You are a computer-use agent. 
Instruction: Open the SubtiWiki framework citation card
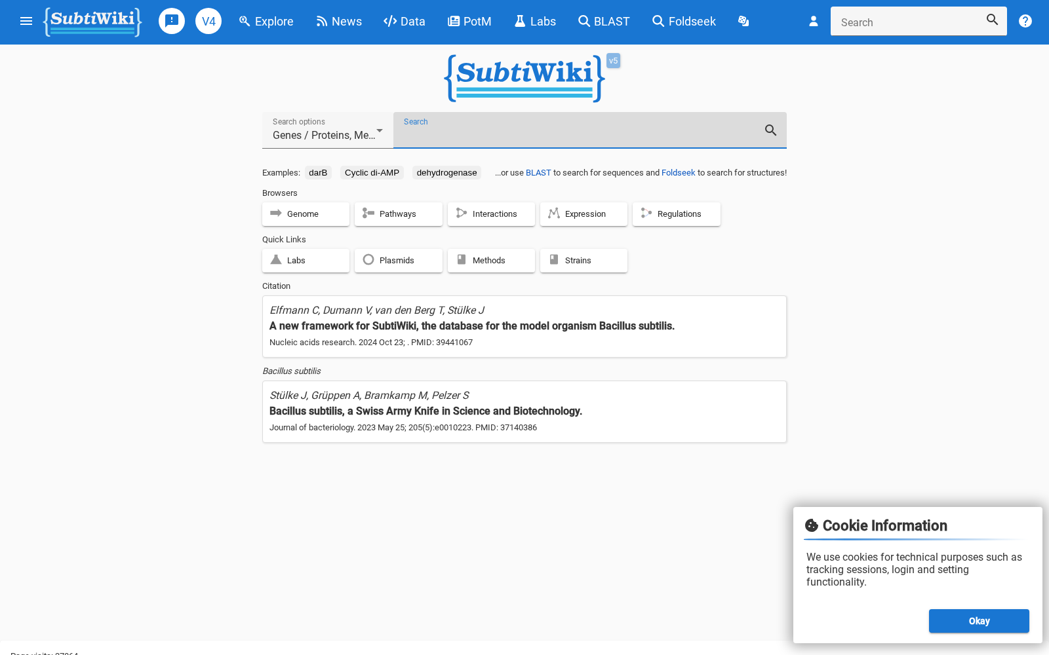[524, 326]
